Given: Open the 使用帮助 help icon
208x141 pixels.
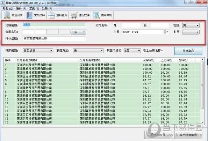Looking at the screenshot, I should point(96,15).
